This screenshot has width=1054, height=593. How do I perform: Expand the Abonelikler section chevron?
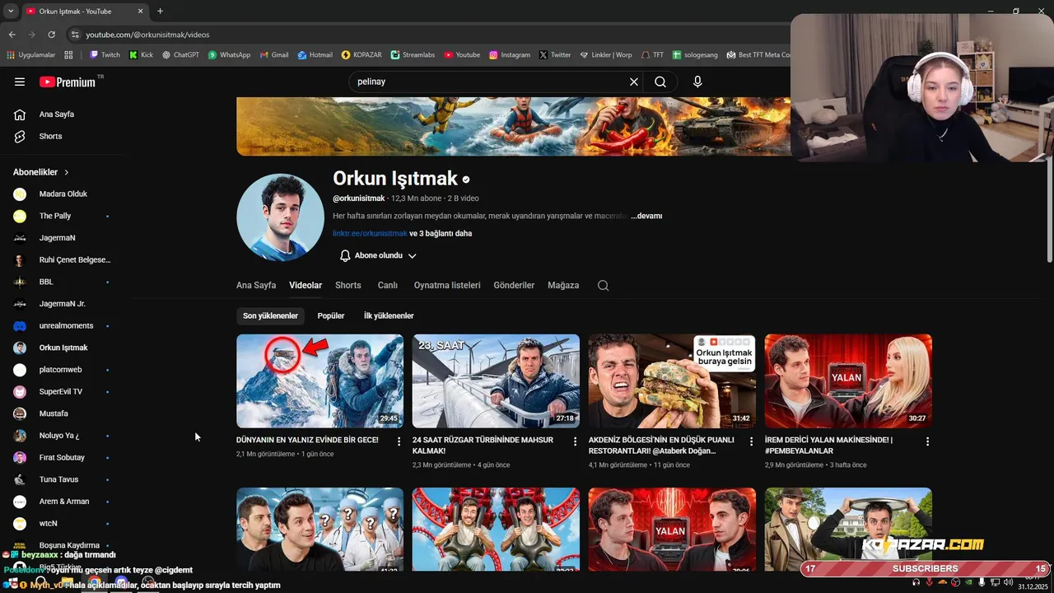tap(67, 172)
